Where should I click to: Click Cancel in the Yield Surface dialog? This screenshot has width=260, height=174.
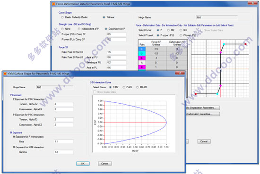[x=105, y=164]
